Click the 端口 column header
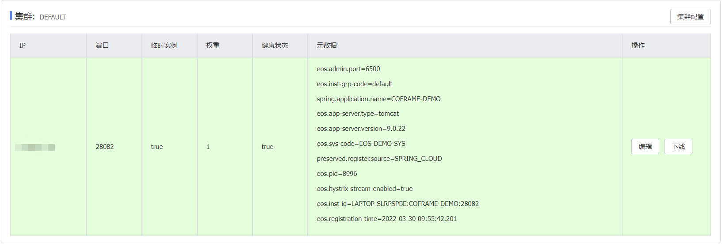722x244 pixels. (102, 46)
